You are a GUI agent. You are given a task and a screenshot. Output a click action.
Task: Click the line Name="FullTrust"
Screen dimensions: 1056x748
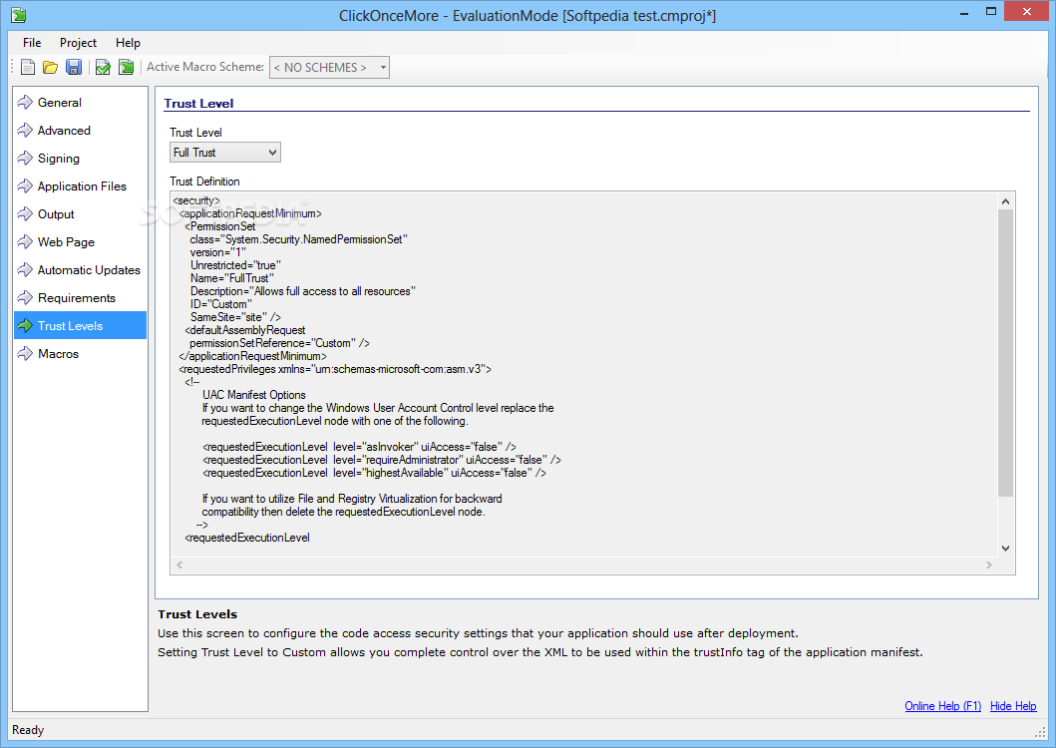[232, 278]
